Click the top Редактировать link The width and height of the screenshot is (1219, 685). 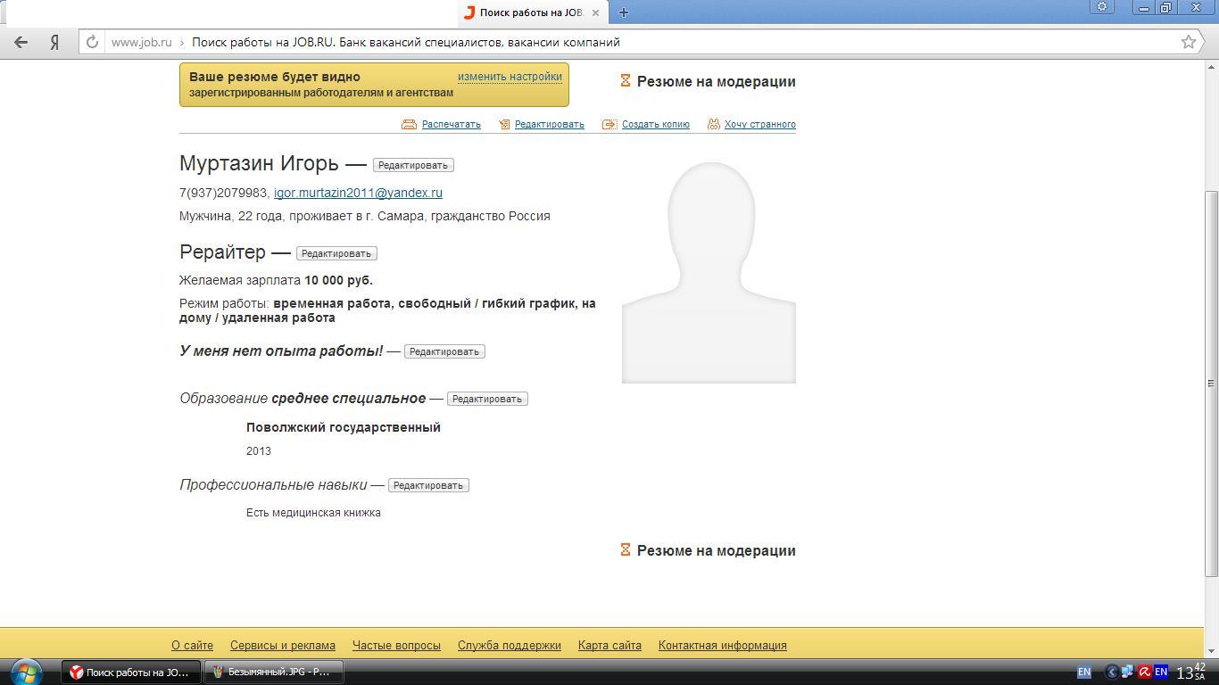pyautogui.click(x=550, y=124)
